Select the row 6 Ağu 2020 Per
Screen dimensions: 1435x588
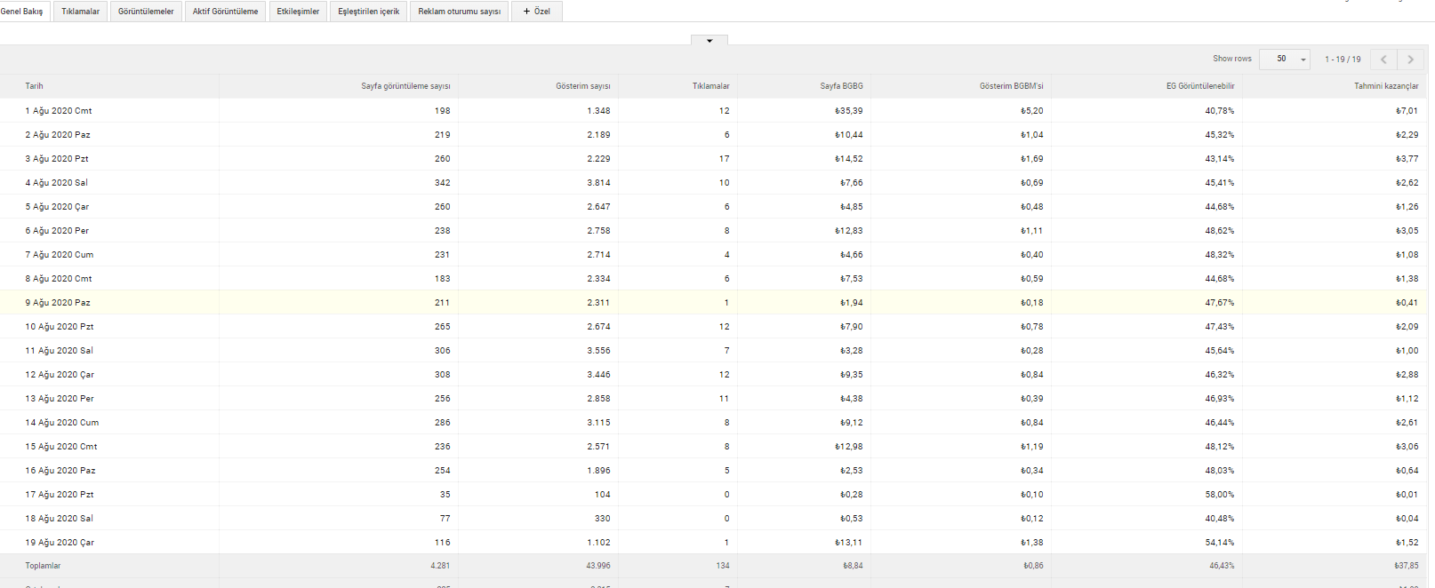pos(714,231)
